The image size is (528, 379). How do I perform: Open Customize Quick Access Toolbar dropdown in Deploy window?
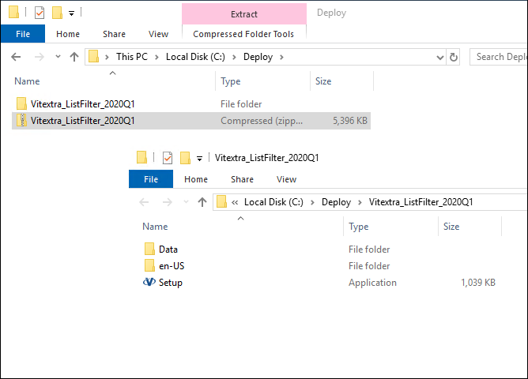point(71,13)
